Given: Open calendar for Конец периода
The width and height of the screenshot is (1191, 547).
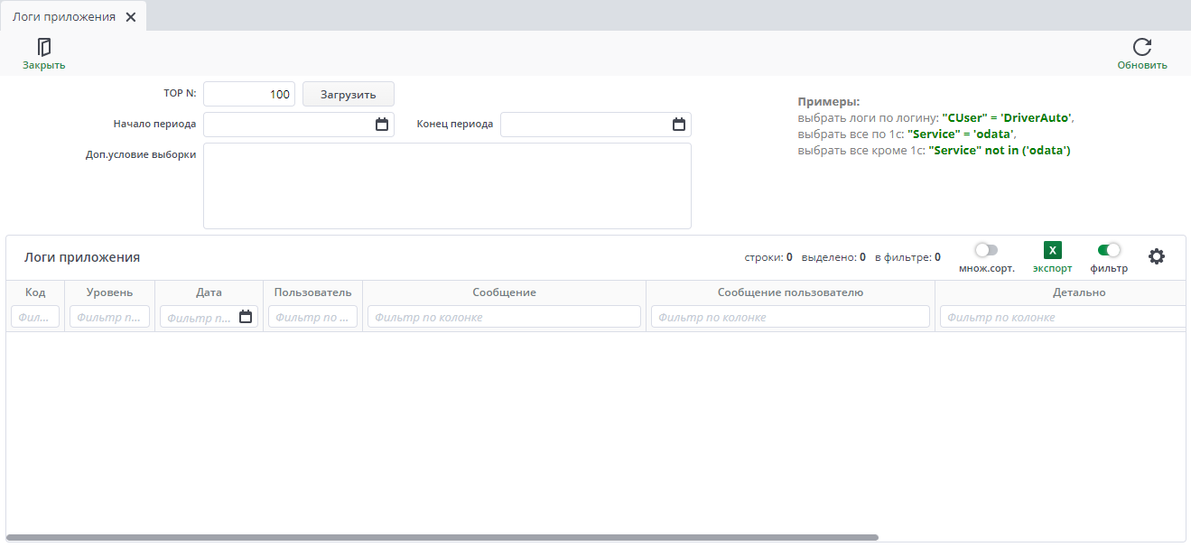Looking at the screenshot, I should (679, 125).
